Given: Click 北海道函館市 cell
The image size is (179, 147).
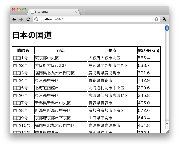Looking at the screenshot, I should [61, 88].
